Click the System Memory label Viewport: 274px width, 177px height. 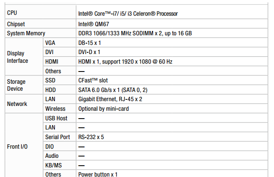click(26, 33)
